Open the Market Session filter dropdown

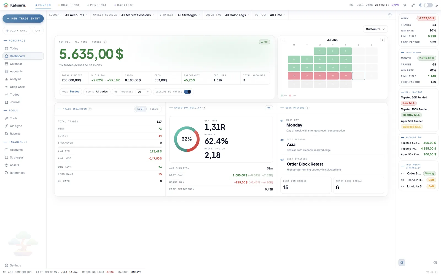point(138,15)
